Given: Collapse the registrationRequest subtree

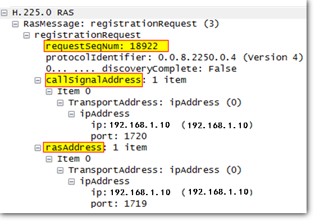Looking at the screenshot, I should coord(26,35).
